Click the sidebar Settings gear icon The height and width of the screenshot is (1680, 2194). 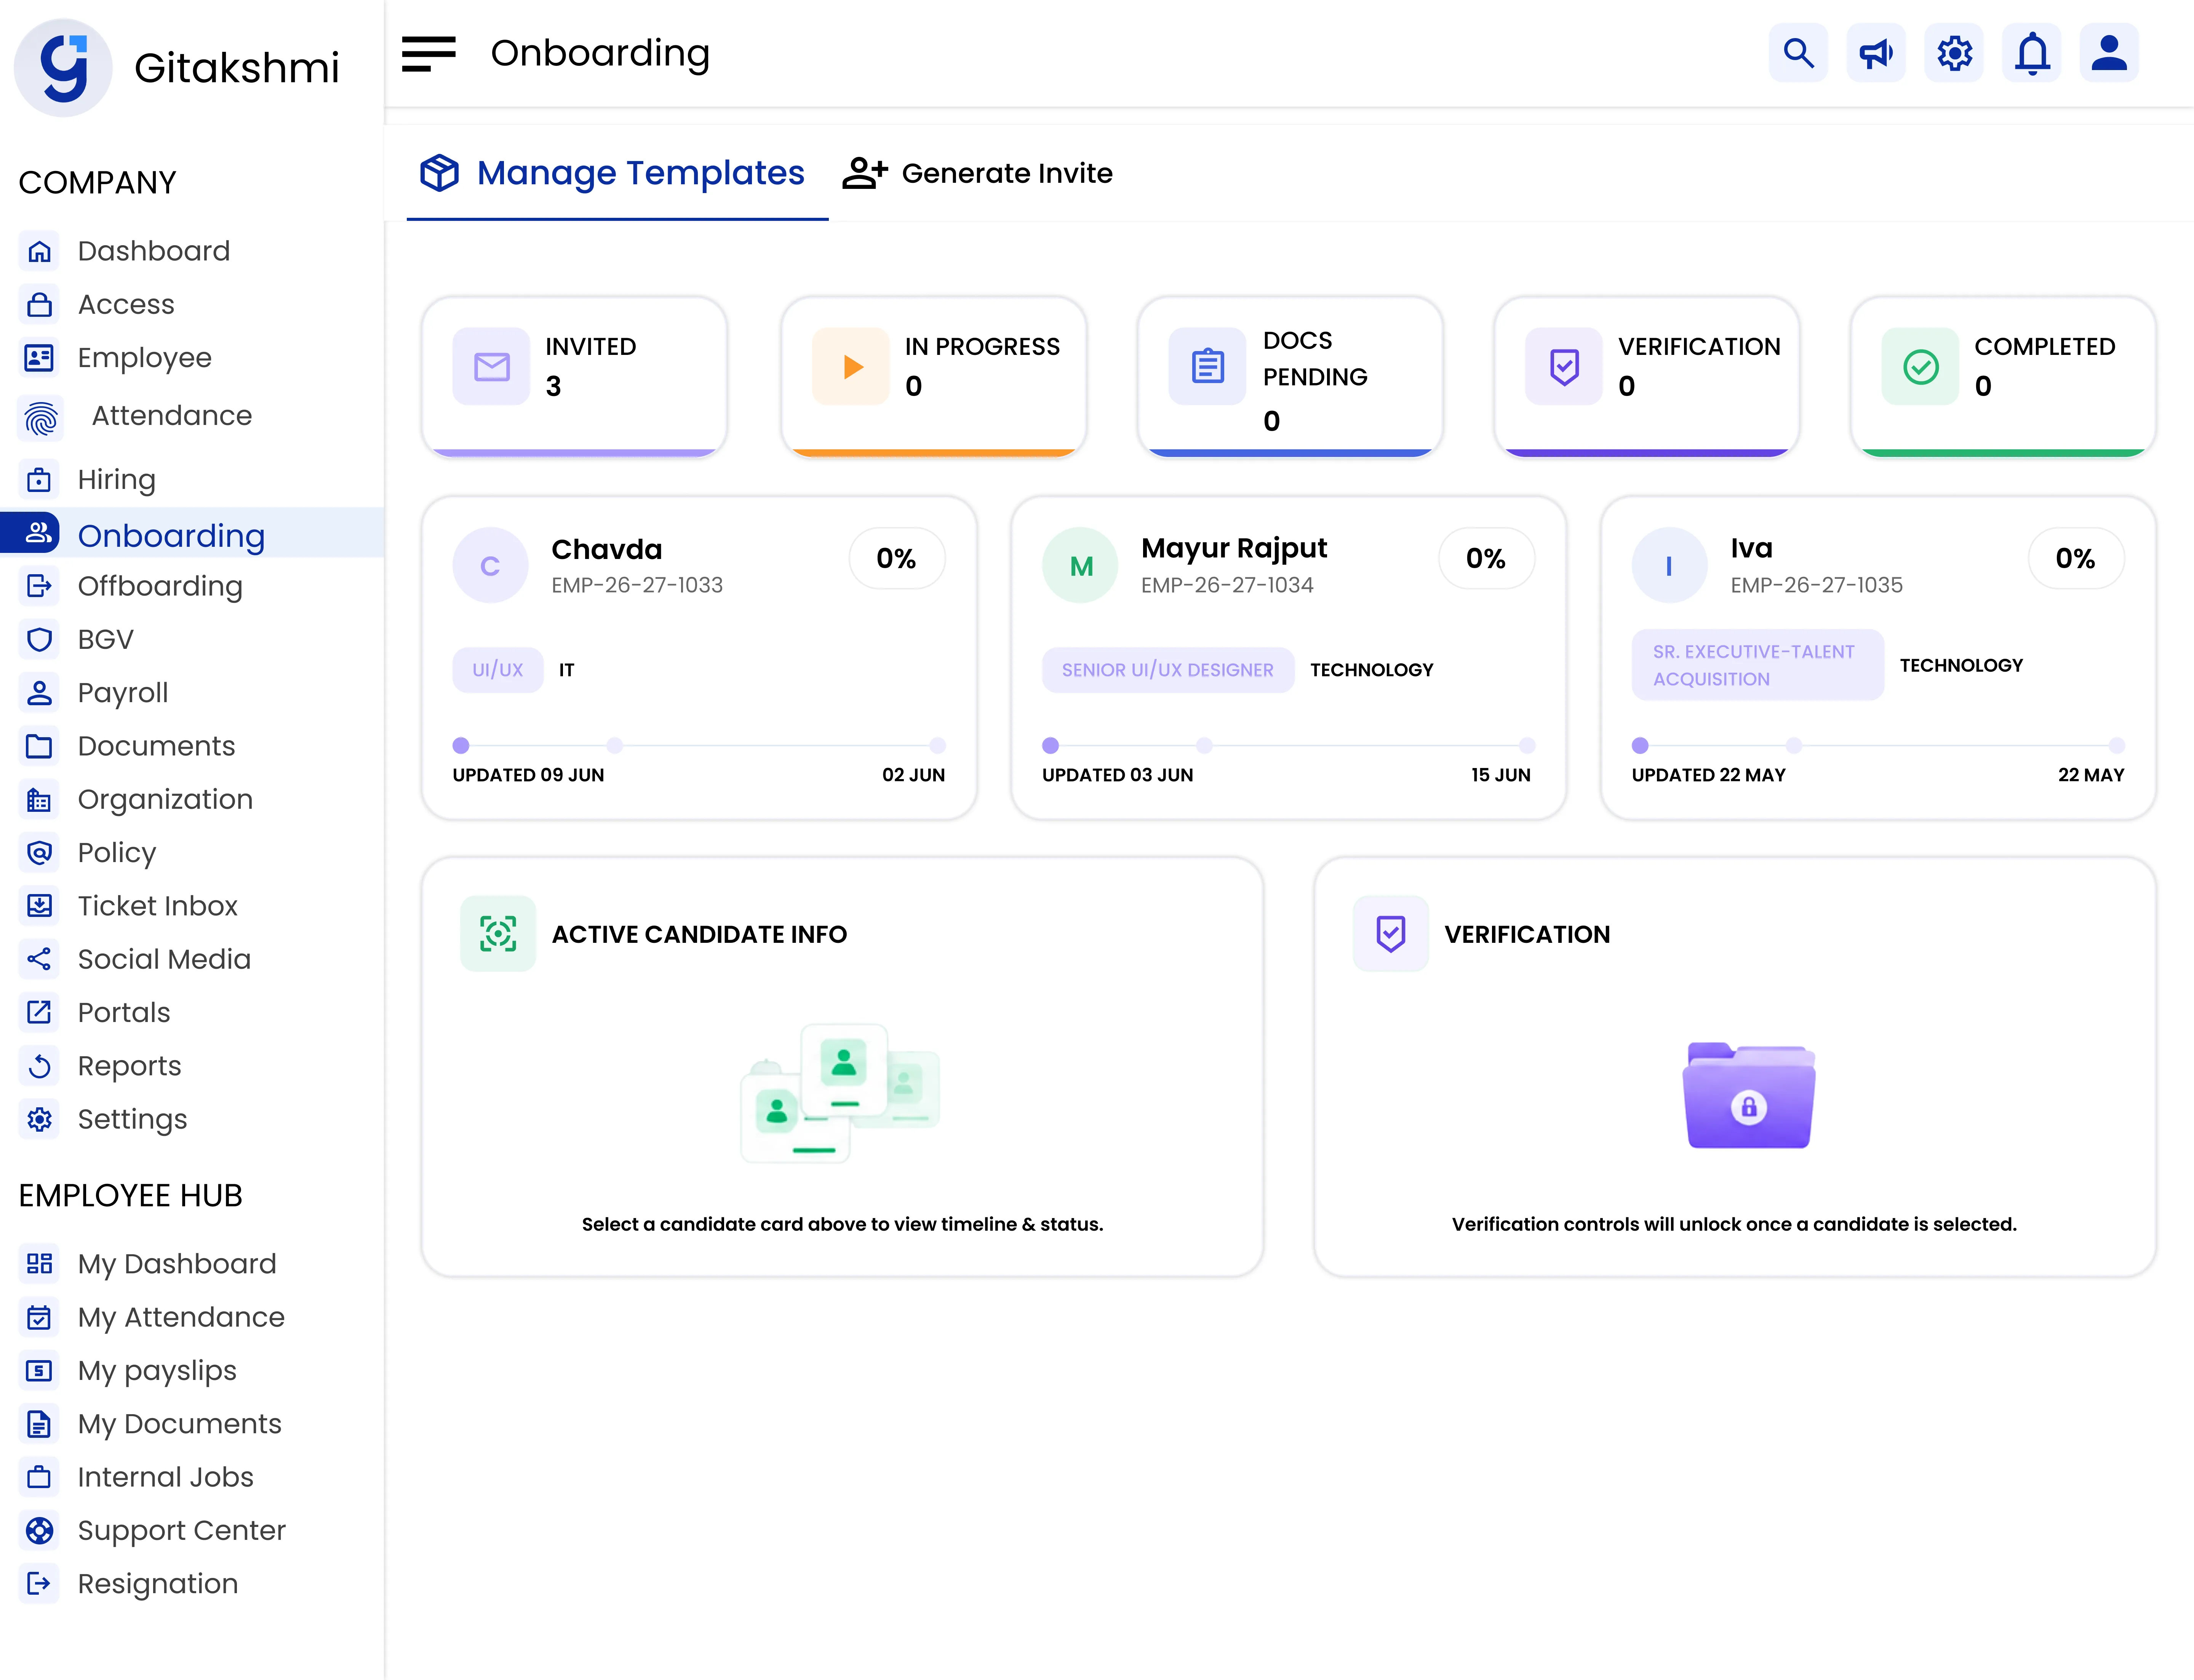coord(39,1119)
